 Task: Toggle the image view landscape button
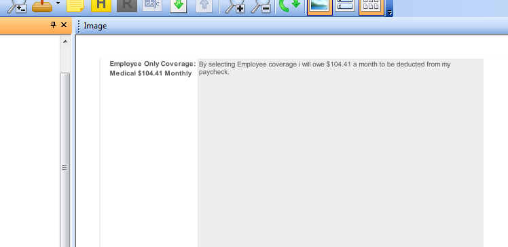(319, 7)
